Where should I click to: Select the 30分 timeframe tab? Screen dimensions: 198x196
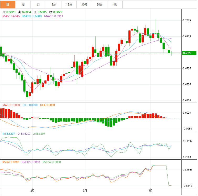click(84, 4)
